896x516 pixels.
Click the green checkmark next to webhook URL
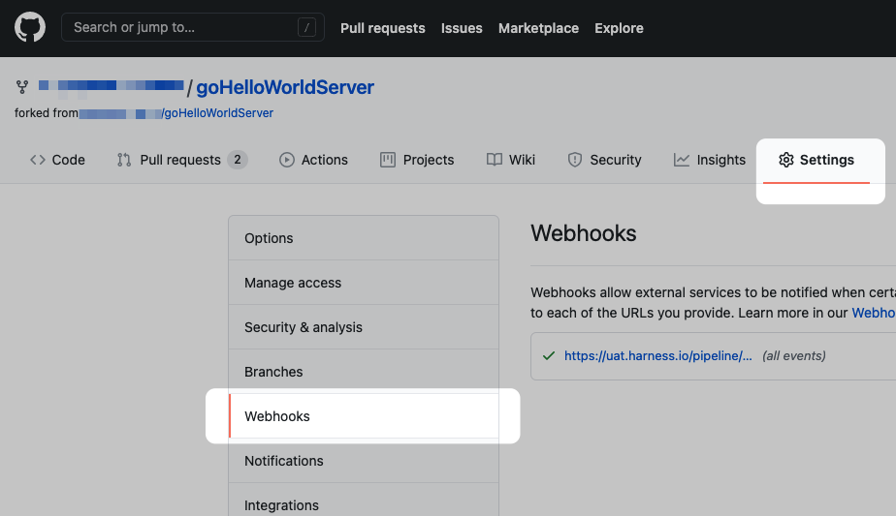coord(549,355)
